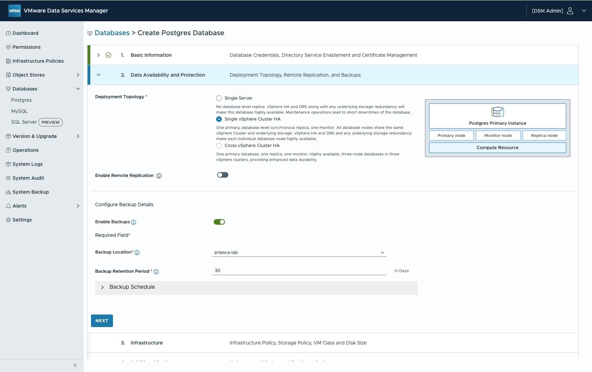This screenshot has width=592, height=372.
Task: Turn on Enable Remote Replication toggle
Action: (x=222, y=175)
